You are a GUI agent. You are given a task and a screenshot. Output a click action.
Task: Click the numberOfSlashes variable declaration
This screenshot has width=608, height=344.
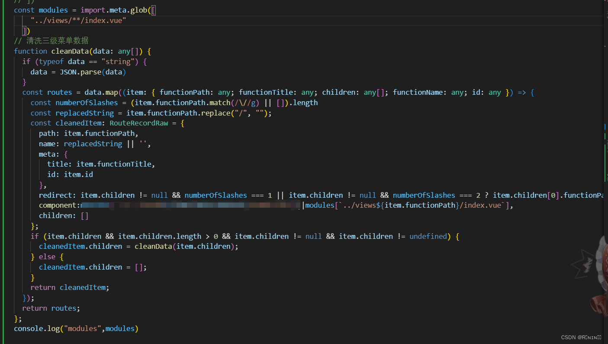click(86, 103)
